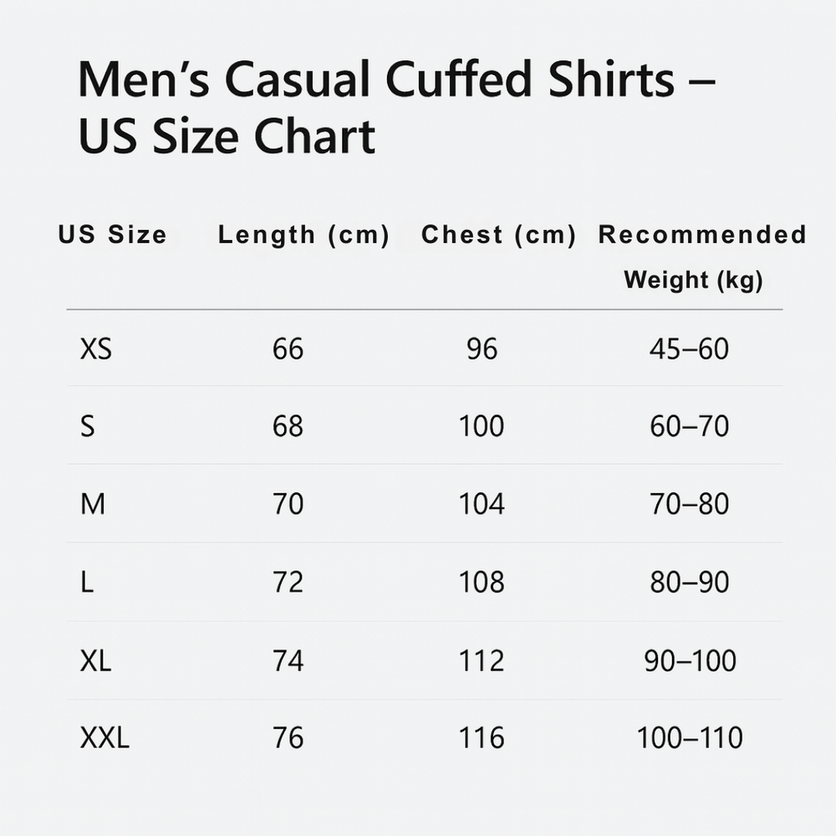Screen dimensions: 836x836
Task: Click the Recommended Weight (kg) header
Action: tap(701, 256)
